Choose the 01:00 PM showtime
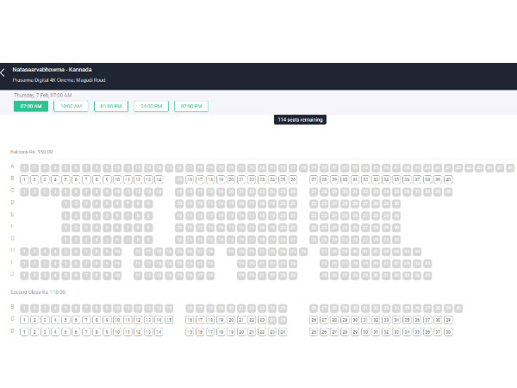 pos(110,106)
